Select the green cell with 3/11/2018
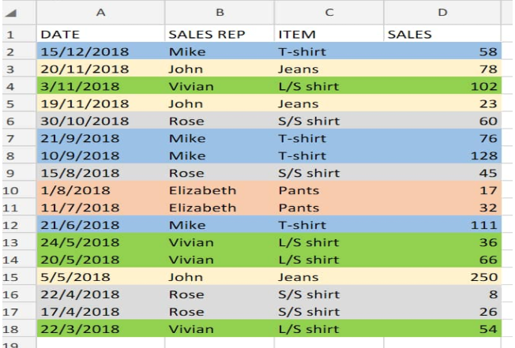This screenshot has width=515, height=348. point(100,86)
